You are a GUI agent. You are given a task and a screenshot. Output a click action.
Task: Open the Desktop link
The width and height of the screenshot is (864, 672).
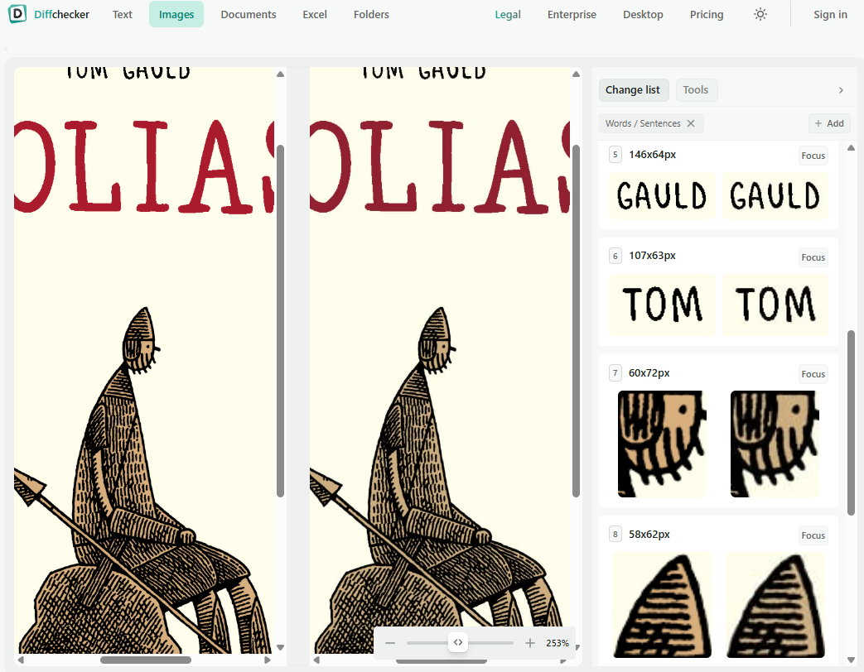(643, 14)
